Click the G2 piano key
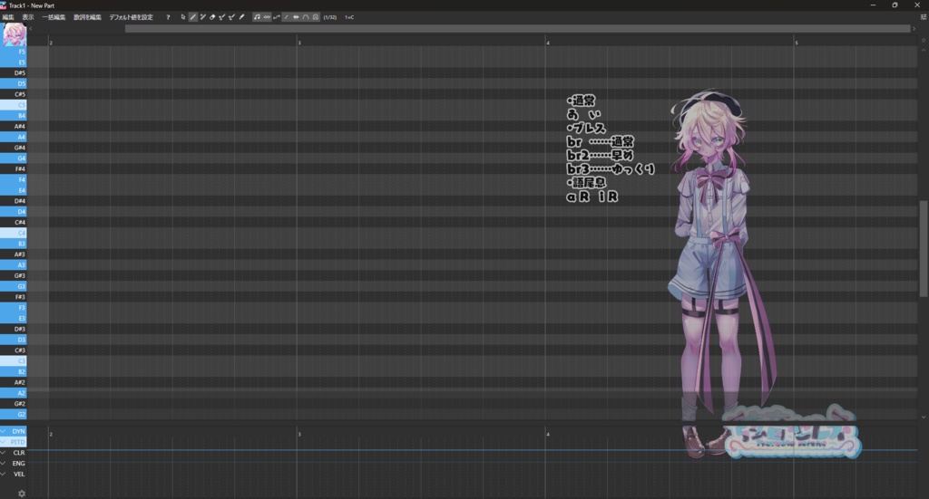The width and height of the screenshot is (929, 499). [13, 414]
